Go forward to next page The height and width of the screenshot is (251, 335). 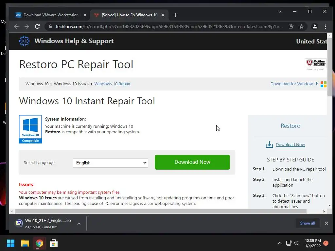pyautogui.click(x=27, y=26)
